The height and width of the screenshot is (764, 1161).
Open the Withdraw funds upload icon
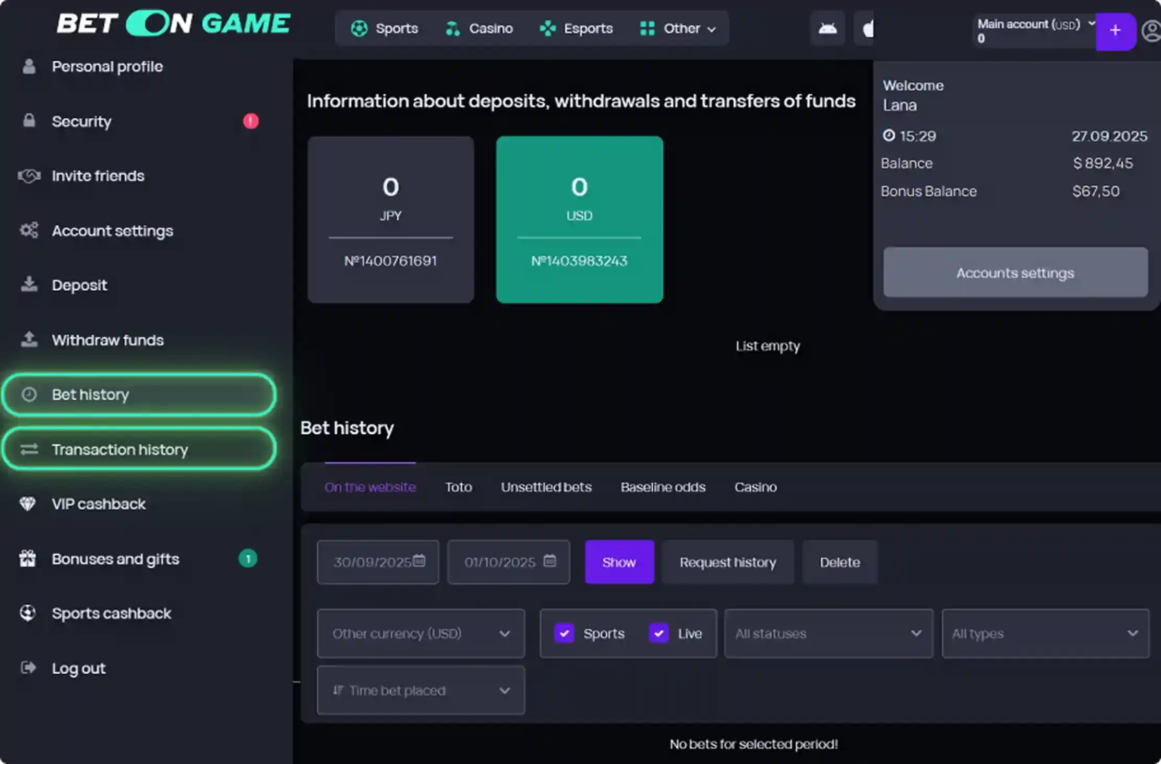pyautogui.click(x=29, y=340)
